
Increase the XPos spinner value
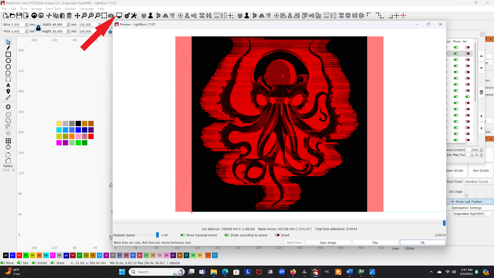click(27, 23)
